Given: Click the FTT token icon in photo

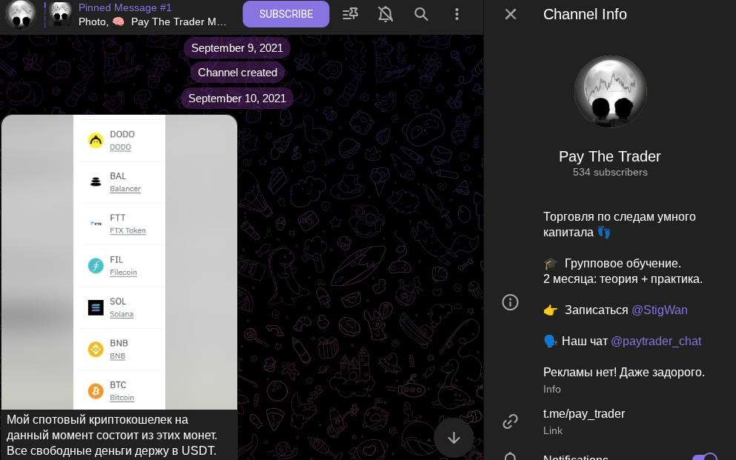Looking at the screenshot, I should [x=96, y=224].
